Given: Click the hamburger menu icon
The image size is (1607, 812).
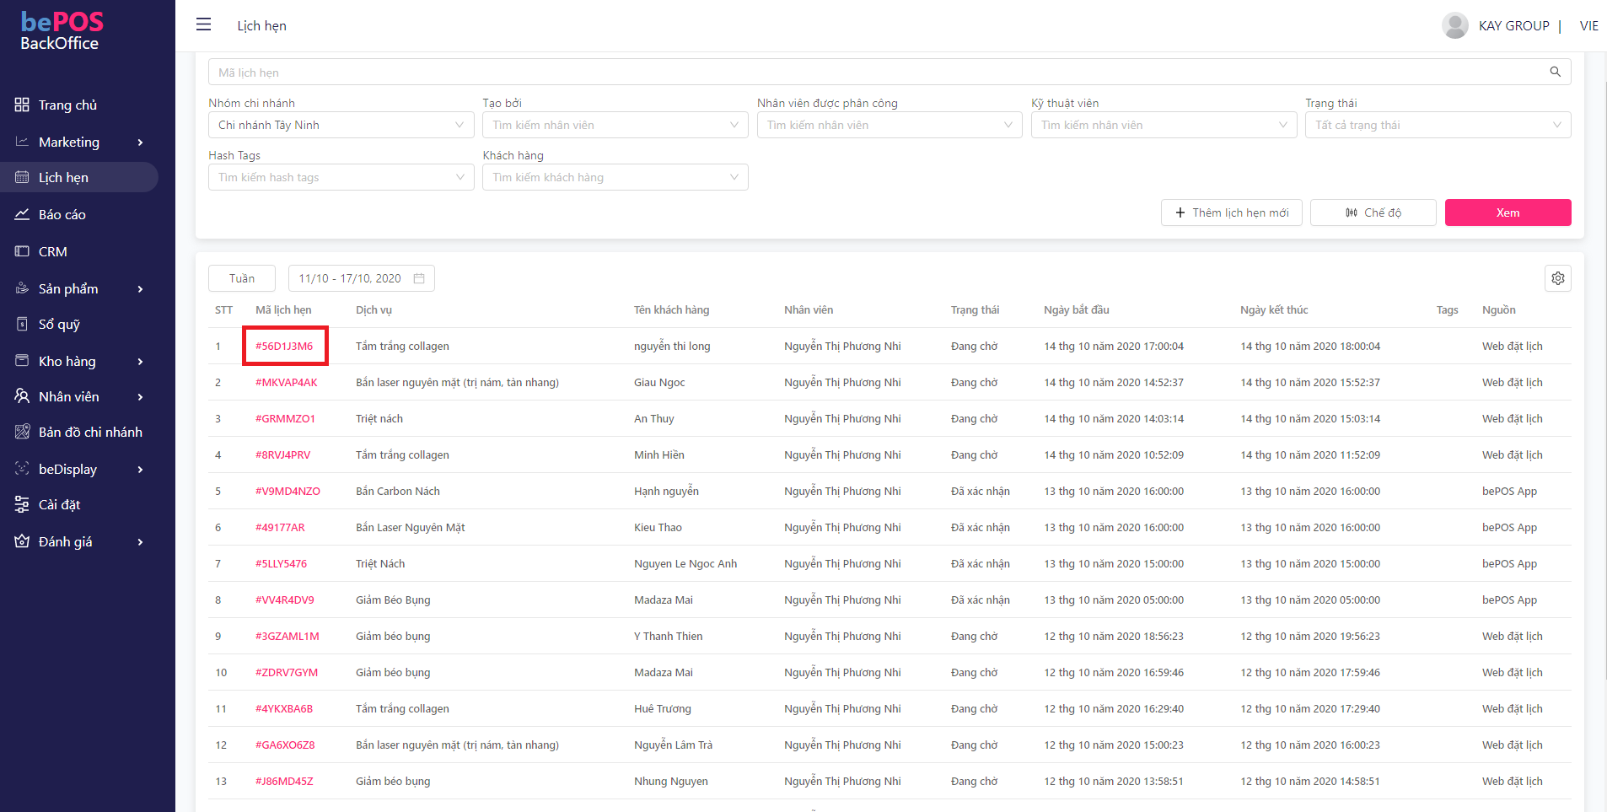Looking at the screenshot, I should coord(203,24).
